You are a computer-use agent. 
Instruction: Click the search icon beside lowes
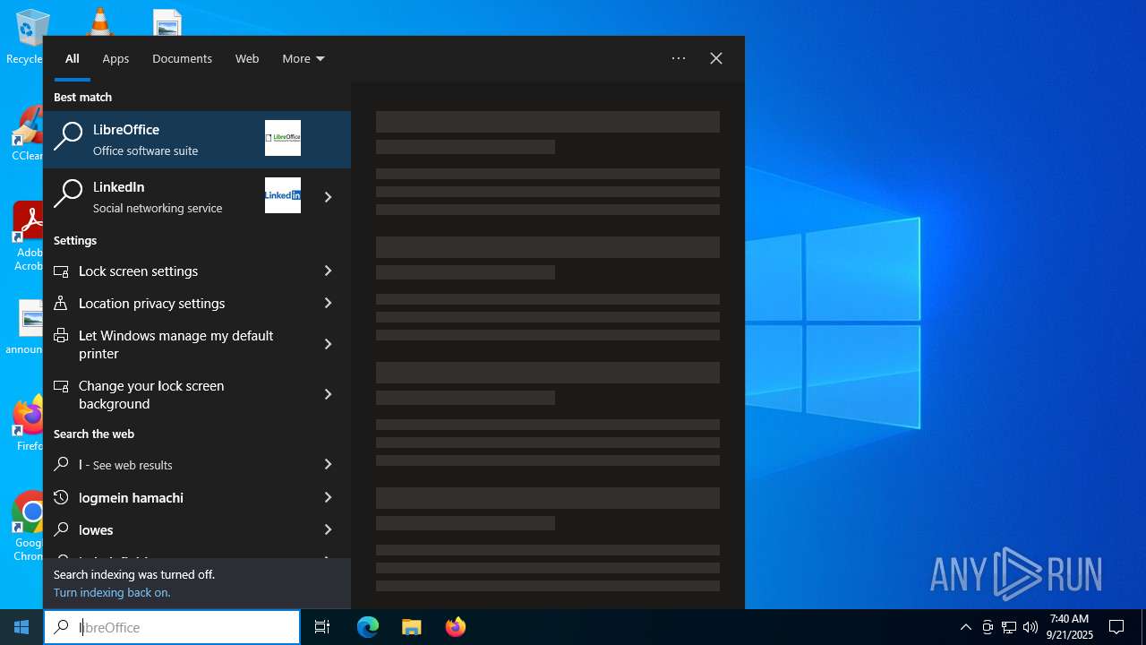61,529
